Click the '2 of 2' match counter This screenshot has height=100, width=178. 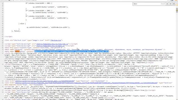pyautogui.click(x=163, y=4)
